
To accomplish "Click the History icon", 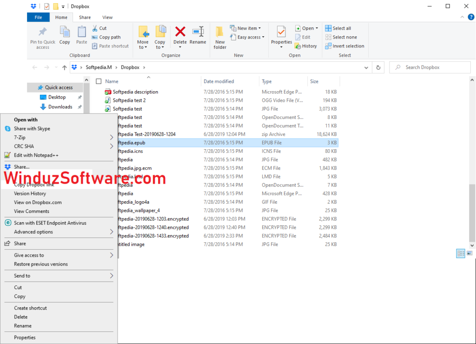I will 298,46.
